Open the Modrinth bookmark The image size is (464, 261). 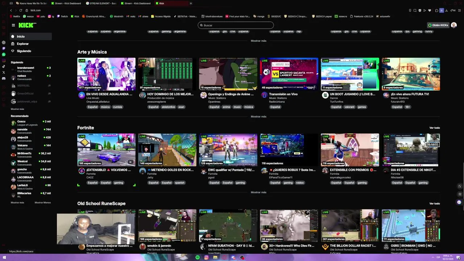(117, 16)
